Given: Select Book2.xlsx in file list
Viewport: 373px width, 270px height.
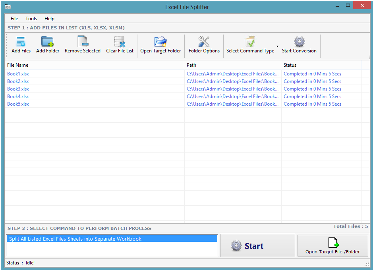Looking at the screenshot, I should click(18, 81).
